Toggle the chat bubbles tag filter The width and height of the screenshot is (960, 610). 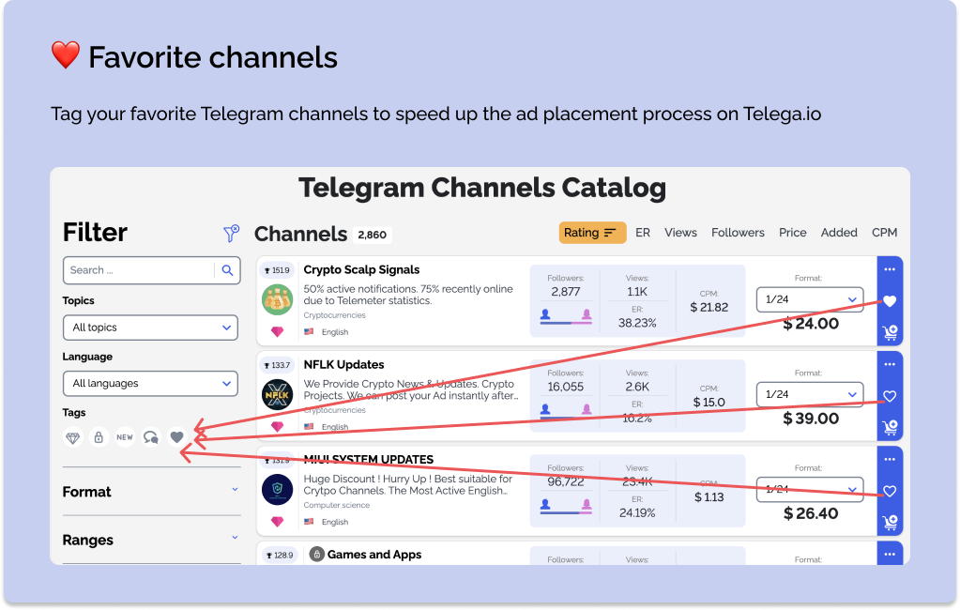coord(150,437)
